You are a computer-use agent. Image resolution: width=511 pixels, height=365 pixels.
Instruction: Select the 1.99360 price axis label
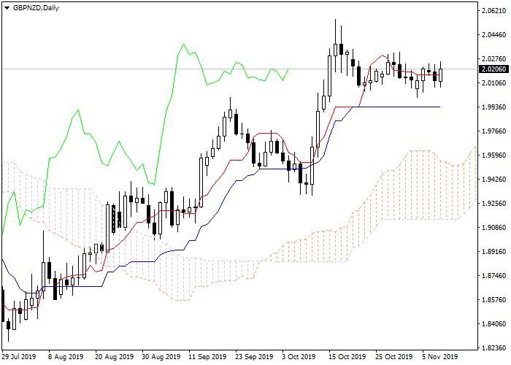pyautogui.click(x=494, y=107)
